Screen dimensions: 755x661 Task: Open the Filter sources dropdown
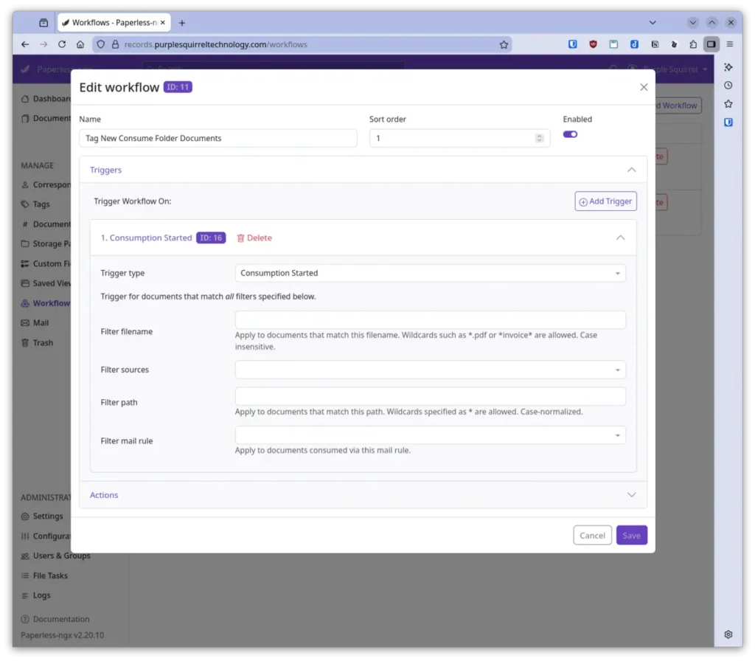(430, 369)
